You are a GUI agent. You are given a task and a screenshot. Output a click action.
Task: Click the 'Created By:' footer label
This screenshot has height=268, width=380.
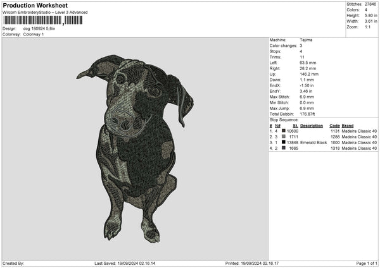click(13, 264)
